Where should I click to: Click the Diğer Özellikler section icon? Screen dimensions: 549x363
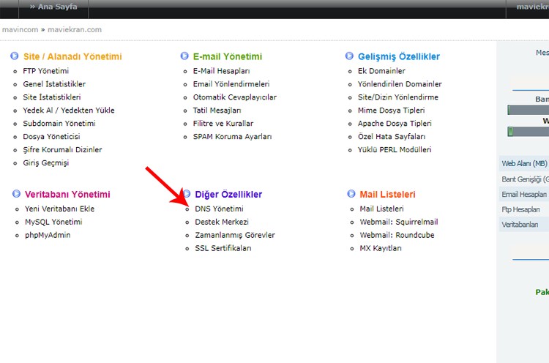[187, 194]
